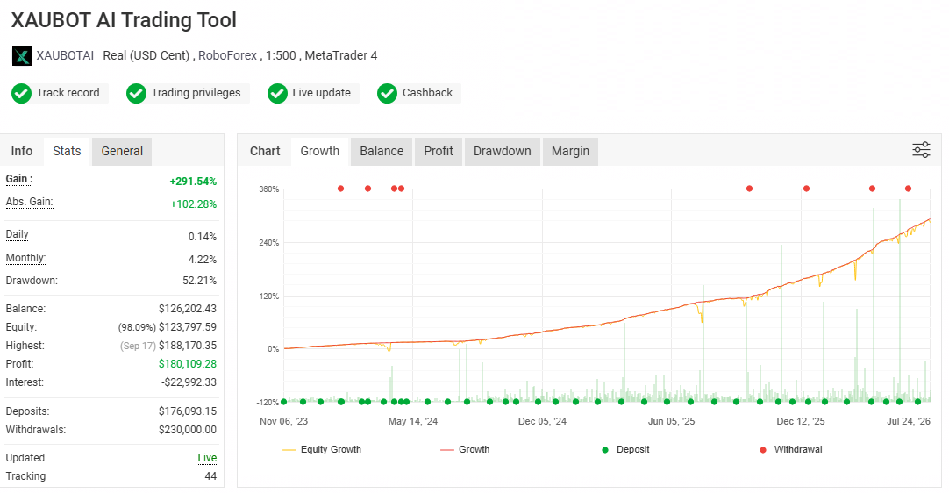
Task: Click the Cashback green checkmark icon
Action: tap(388, 93)
